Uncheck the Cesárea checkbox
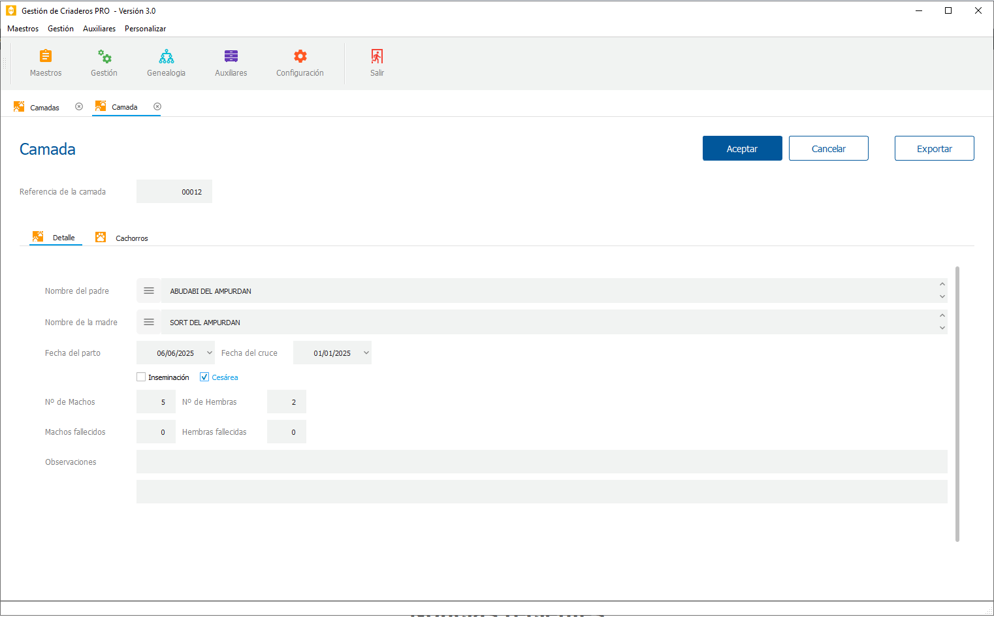 pos(204,377)
